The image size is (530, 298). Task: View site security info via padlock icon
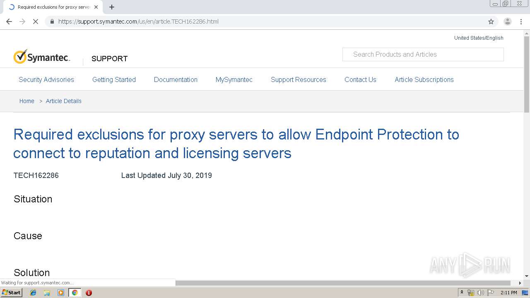tap(52, 22)
